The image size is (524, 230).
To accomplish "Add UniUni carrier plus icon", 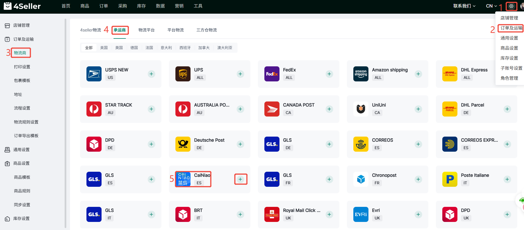I will tap(418, 109).
